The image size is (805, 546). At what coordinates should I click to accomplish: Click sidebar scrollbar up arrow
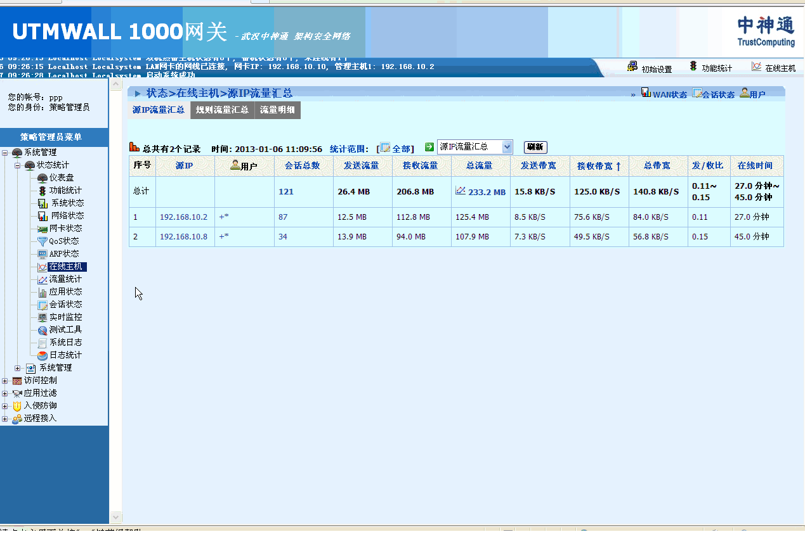(x=115, y=84)
